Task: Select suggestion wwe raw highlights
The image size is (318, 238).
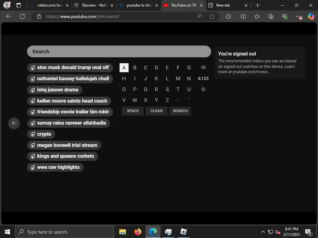Action: point(55,167)
